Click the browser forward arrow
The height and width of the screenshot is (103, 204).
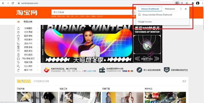coord(8,3)
